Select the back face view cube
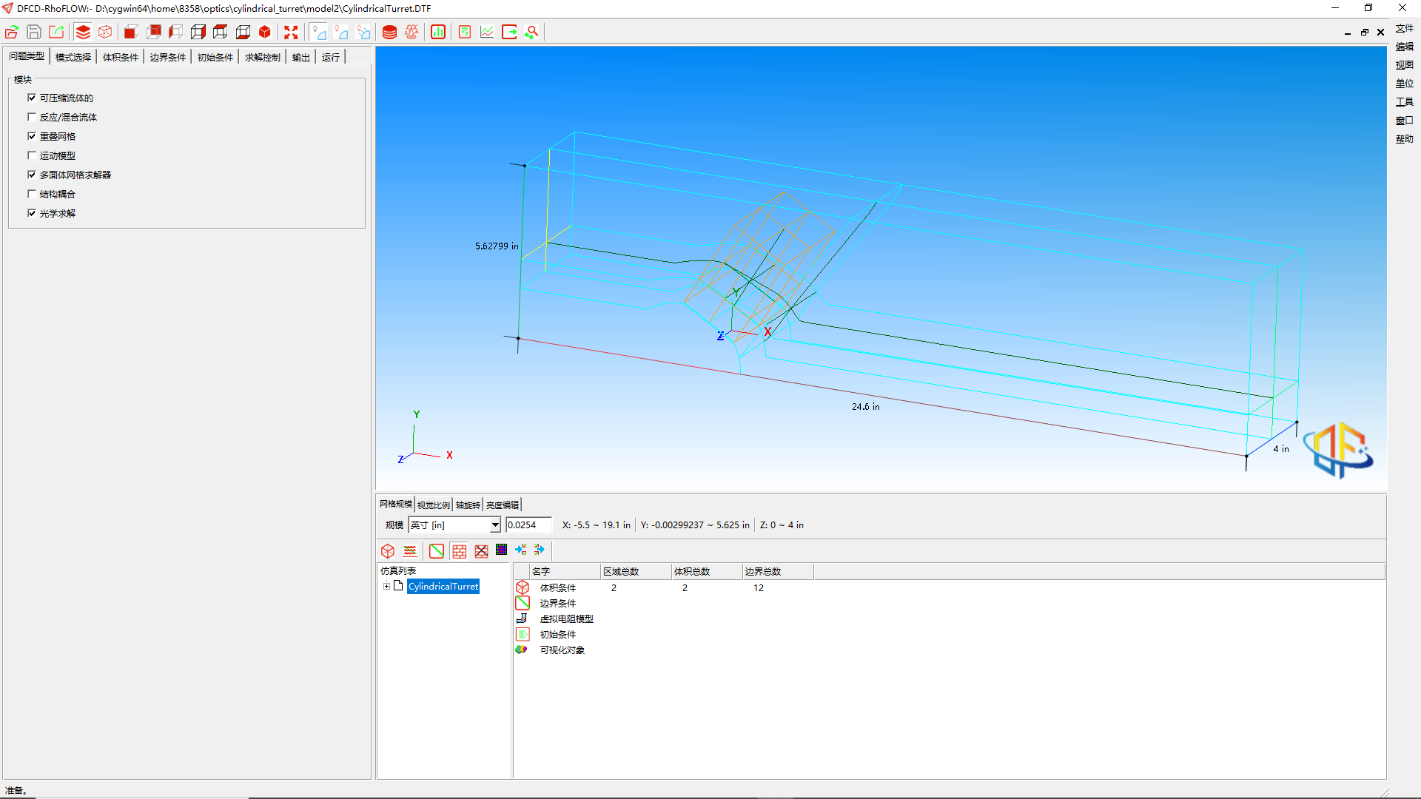Viewport: 1421px width, 799px height. pyautogui.click(x=154, y=32)
